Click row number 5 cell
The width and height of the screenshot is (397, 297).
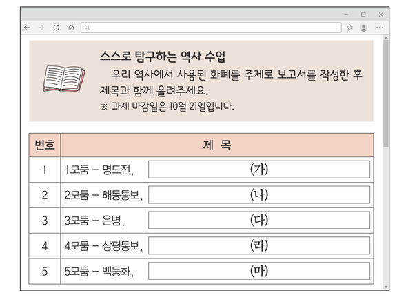(x=45, y=272)
